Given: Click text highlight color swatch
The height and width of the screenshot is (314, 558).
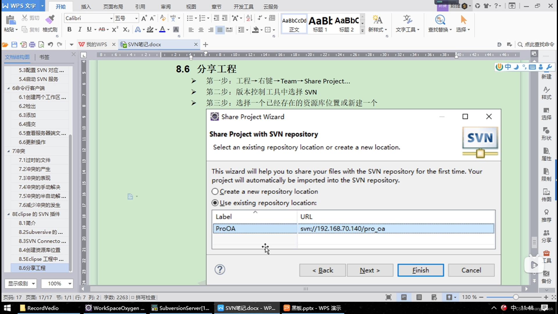Looking at the screenshot, I should click(150, 29).
